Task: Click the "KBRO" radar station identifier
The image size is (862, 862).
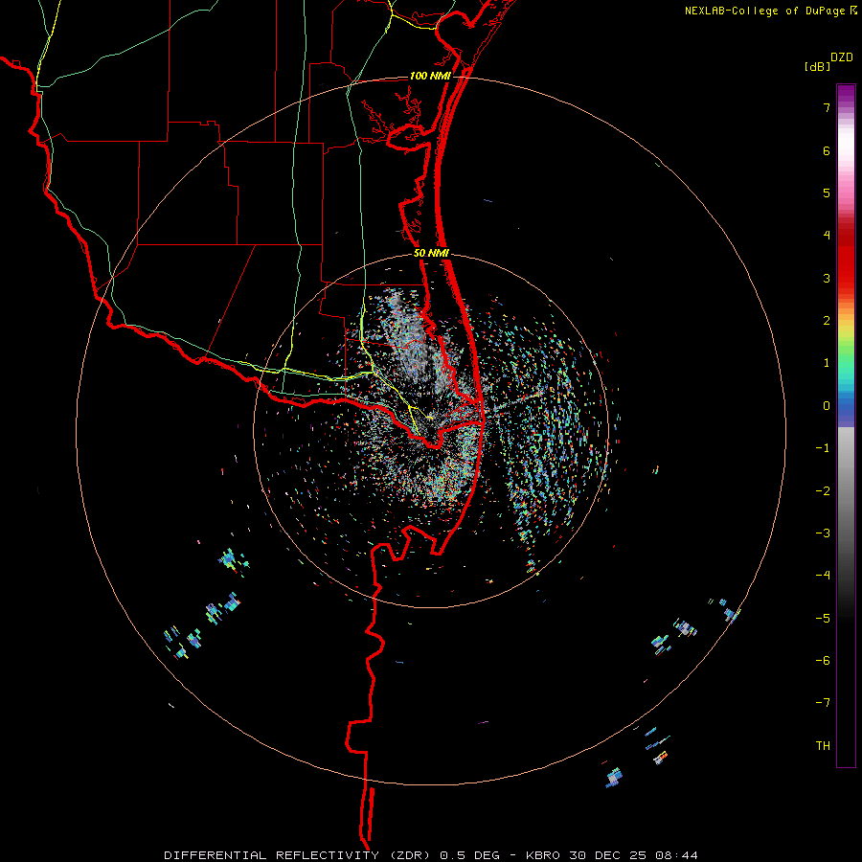Action: point(543,855)
